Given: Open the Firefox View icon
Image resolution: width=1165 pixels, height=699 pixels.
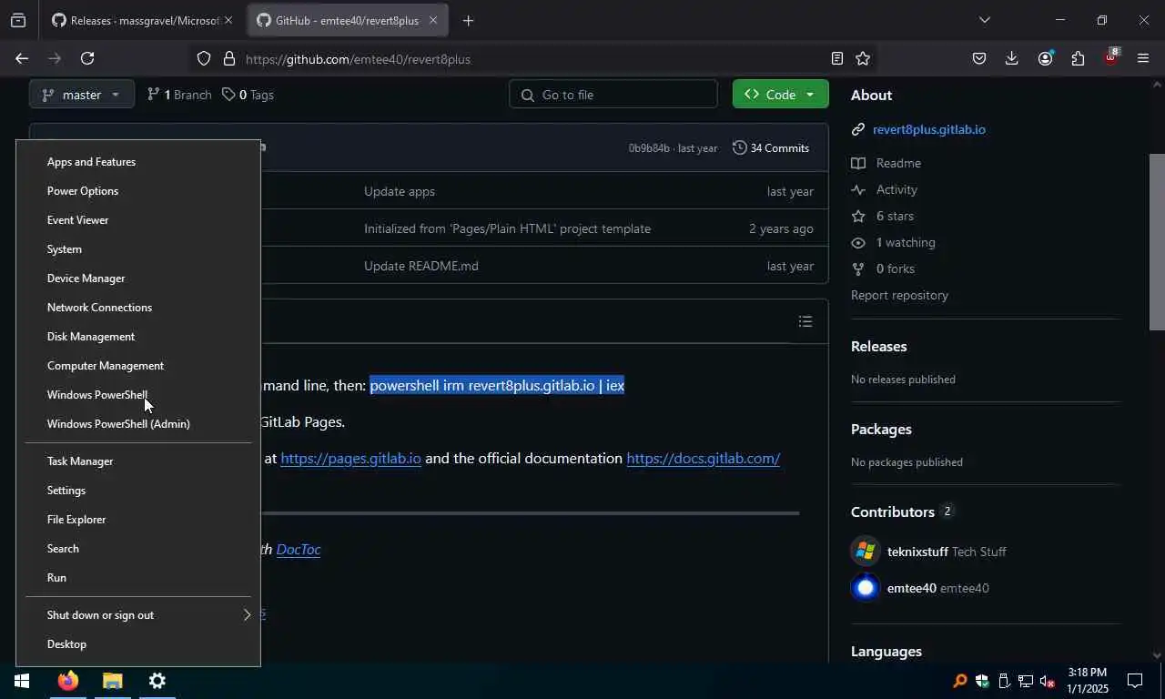Looking at the screenshot, I should [x=18, y=20].
